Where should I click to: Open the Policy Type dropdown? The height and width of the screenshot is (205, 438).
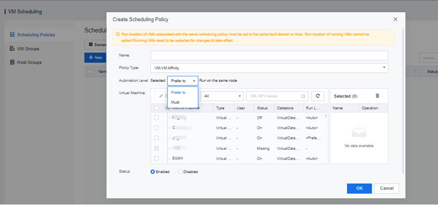click(269, 68)
